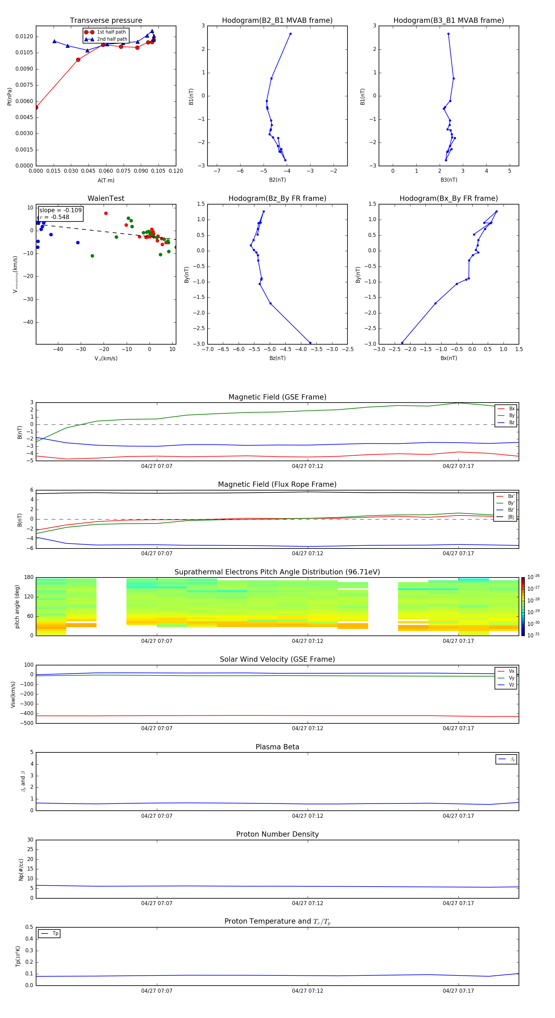Click the topmost data point in B2_B1 hodogram
This screenshot has height=1018, width=555.
pyautogui.click(x=290, y=34)
